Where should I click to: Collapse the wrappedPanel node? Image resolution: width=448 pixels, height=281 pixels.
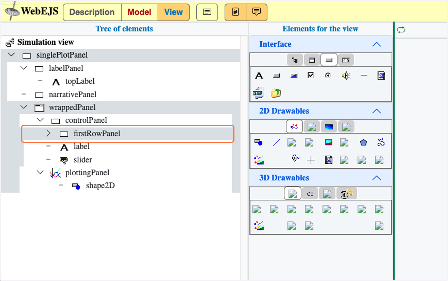(x=24, y=107)
